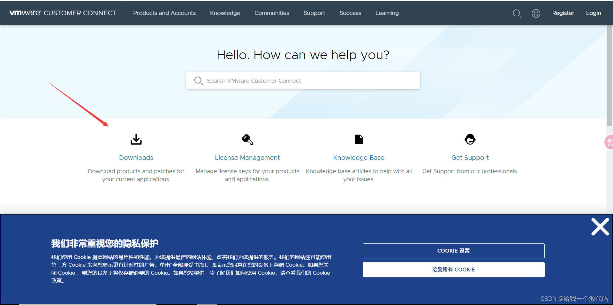
Task: Click the 'Manage license keys' description text
Action: [x=247, y=175]
